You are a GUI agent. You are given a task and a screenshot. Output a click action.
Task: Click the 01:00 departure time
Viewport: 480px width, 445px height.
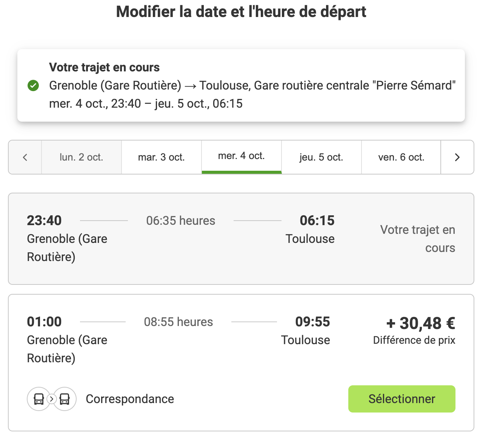(44, 322)
